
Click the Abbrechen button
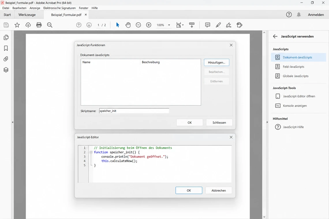pyautogui.click(x=219, y=190)
